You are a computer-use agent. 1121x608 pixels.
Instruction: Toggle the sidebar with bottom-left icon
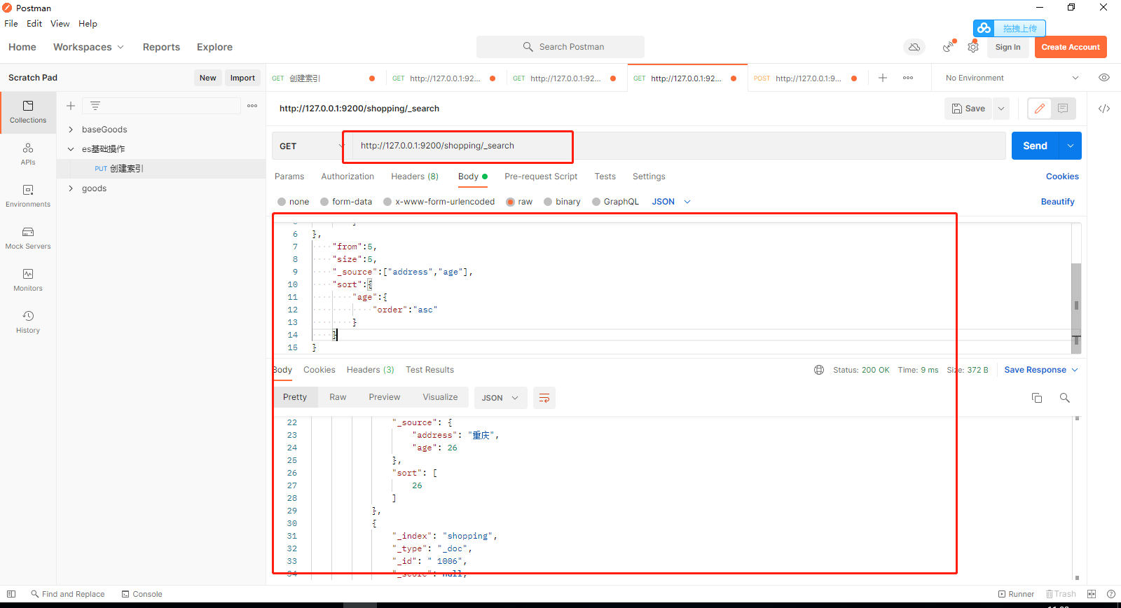[x=11, y=594]
